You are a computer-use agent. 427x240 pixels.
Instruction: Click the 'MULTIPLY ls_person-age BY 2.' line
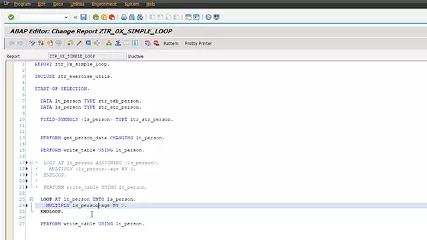click(86, 205)
